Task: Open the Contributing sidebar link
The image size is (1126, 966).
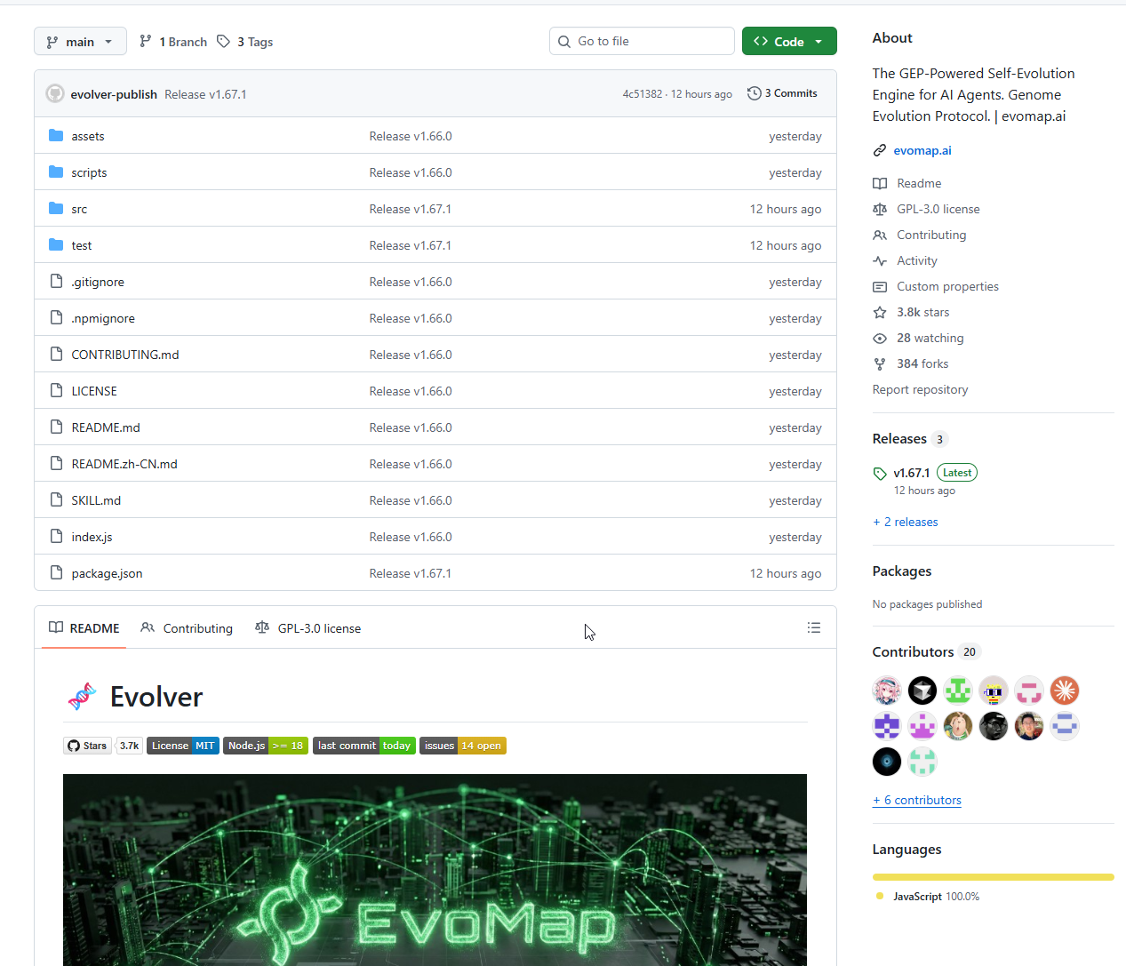Action: [x=931, y=235]
